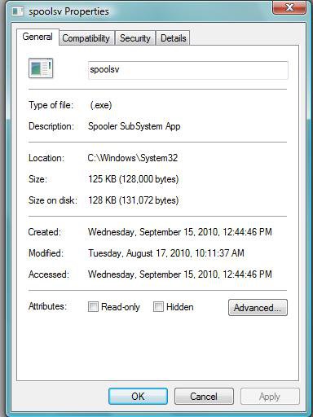Click the C:\Windows\System32 location text
The height and width of the screenshot is (417, 313).
[133, 158]
